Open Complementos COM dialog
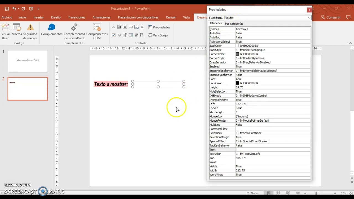This screenshot has width=354, height=199. pyautogui.click(x=97, y=32)
